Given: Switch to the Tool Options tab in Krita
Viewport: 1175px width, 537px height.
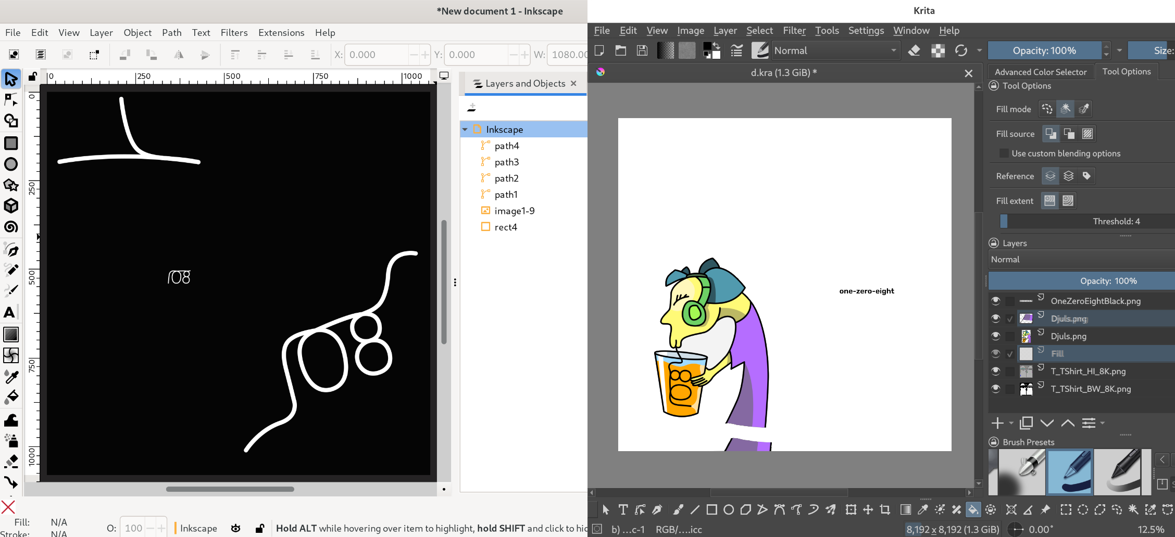Looking at the screenshot, I should point(1127,71).
